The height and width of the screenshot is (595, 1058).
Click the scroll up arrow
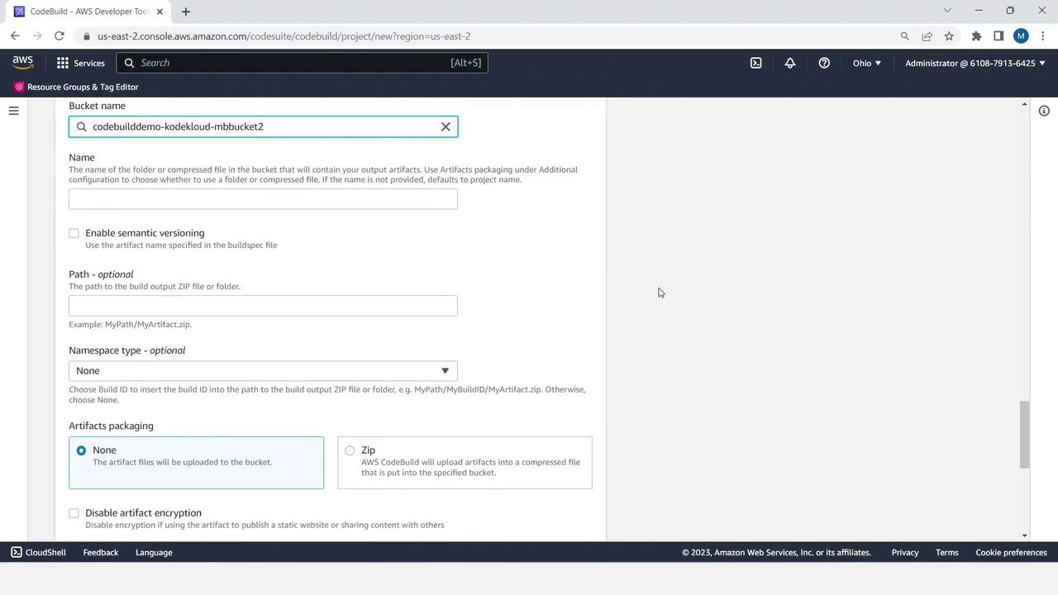coord(1025,104)
